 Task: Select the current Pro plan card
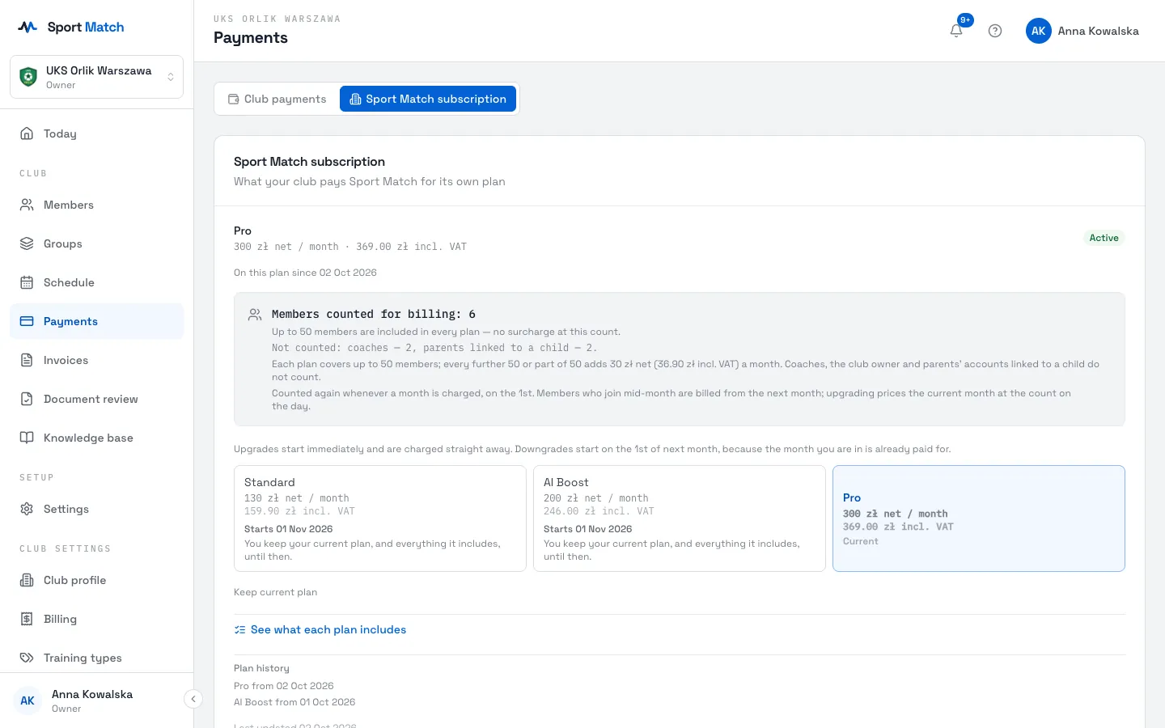[979, 518]
